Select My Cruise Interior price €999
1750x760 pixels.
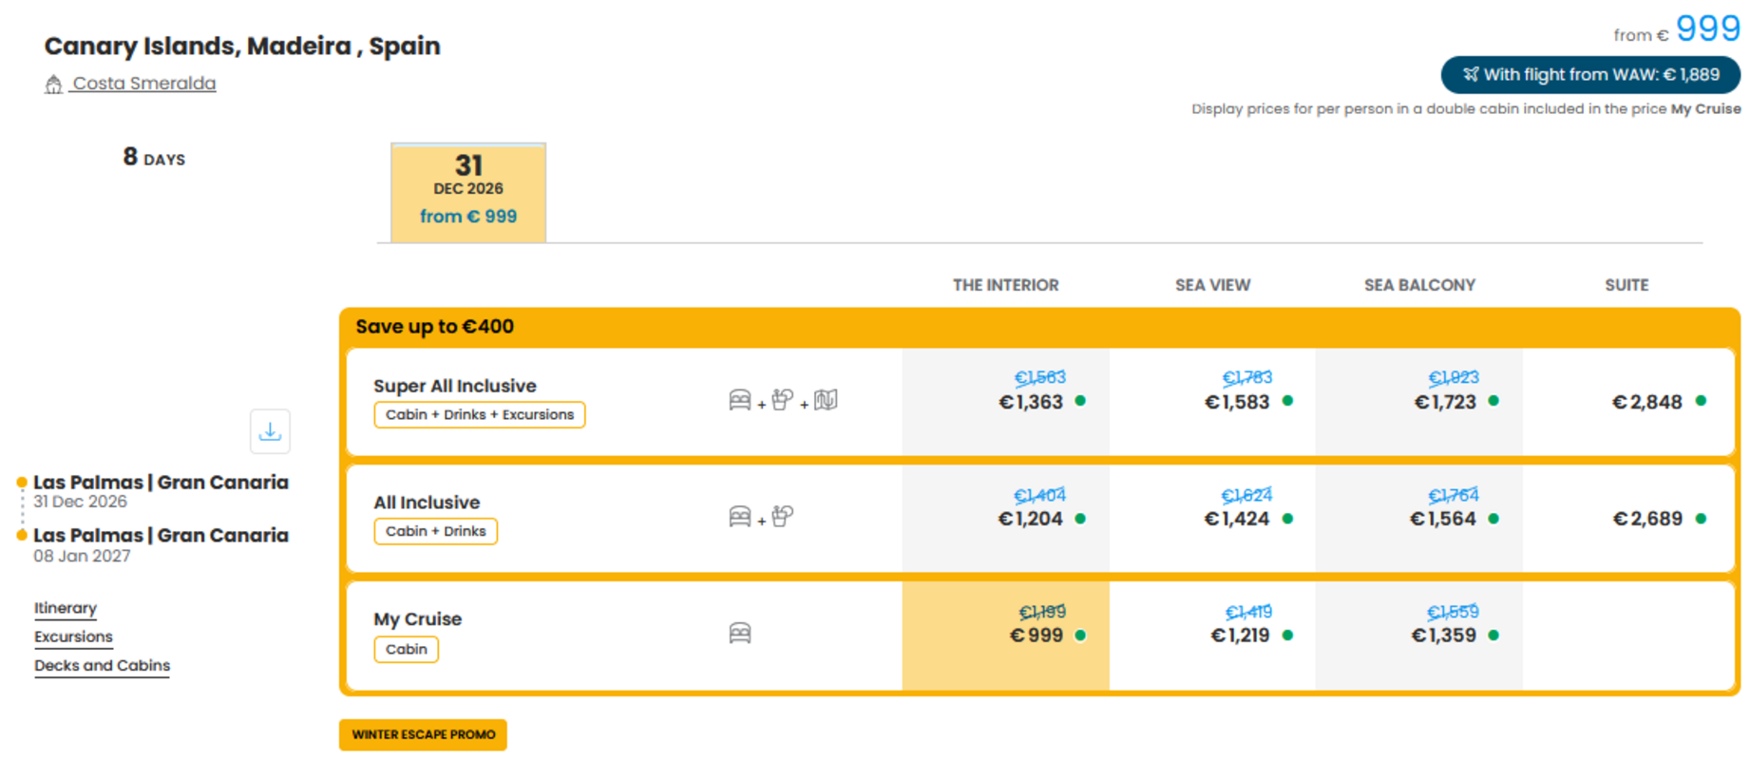[x=1006, y=635]
